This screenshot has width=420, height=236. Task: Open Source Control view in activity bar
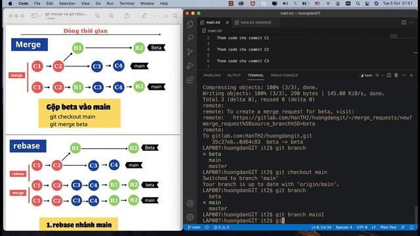tap(190, 52)
